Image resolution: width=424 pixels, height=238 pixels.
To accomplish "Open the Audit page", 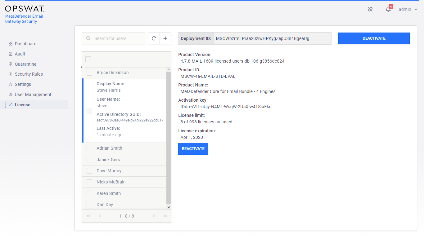I will (x=20, y=54).
